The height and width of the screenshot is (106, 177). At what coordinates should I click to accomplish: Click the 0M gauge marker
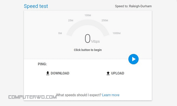pos(60,33)
